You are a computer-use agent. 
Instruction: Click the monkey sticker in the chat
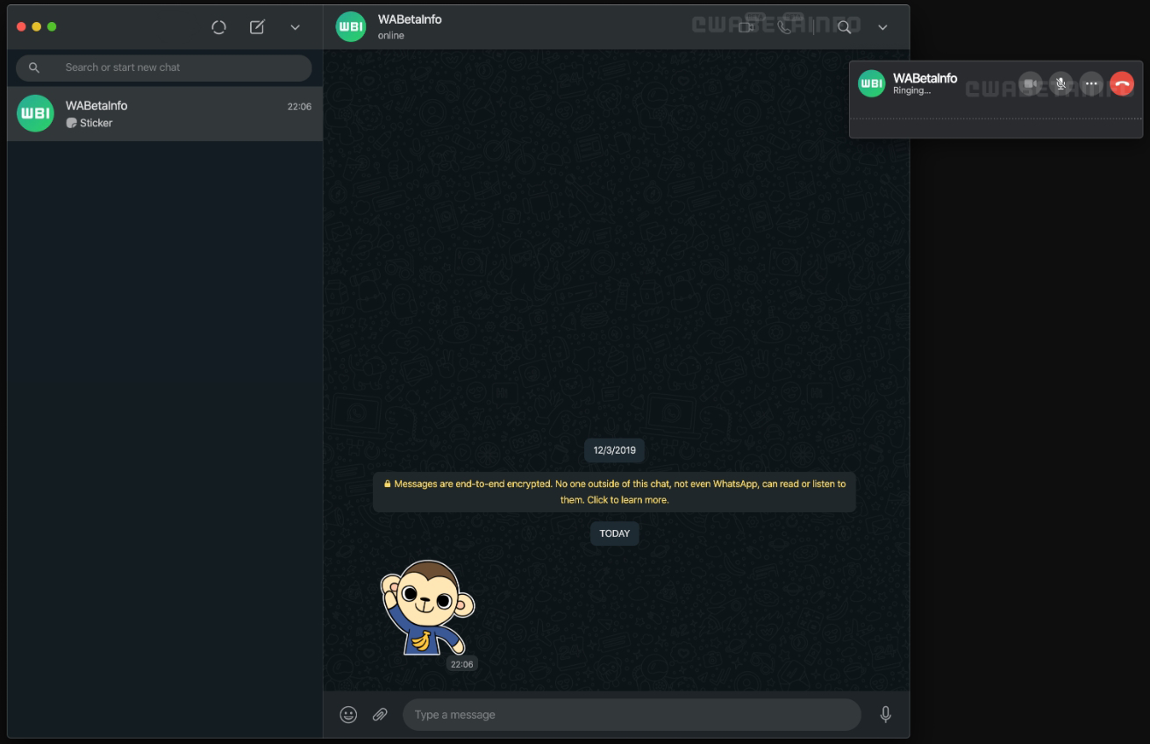426,608
